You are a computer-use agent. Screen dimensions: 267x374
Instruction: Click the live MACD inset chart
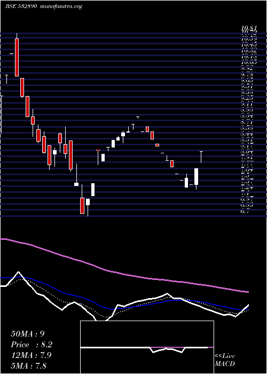pyautogui.click(x=147, y=347)
